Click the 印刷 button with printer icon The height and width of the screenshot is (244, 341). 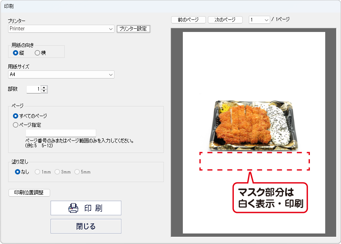point(86,208)
